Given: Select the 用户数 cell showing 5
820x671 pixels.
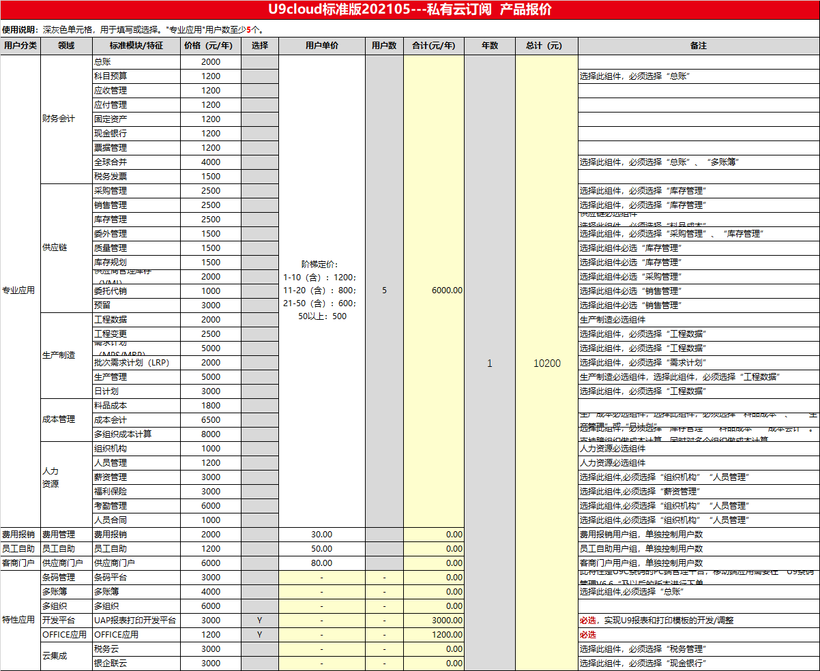Looking at the screenshot, I should 384,290.
